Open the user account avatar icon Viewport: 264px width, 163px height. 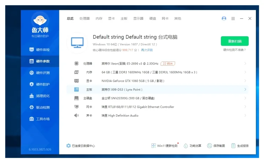pos(224,18)
